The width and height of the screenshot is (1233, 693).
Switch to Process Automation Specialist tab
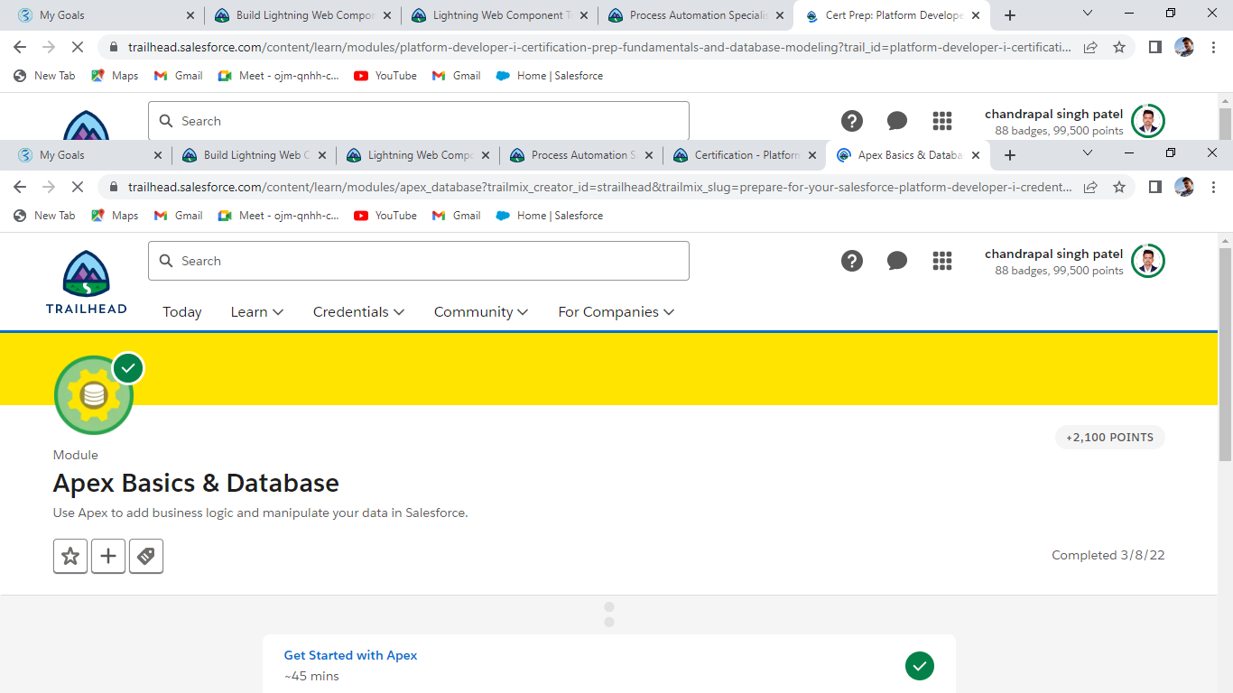click(x=582, y=155)
